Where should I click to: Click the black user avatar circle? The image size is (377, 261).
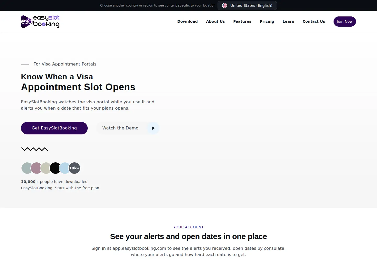pyautogui.click(x=55, y=168)
